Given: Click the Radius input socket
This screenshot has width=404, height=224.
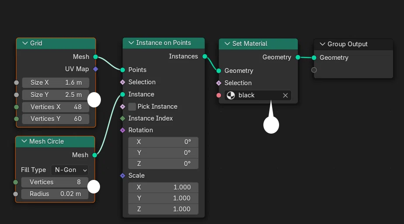Looking at the screenshot, I should click(16, 194).
